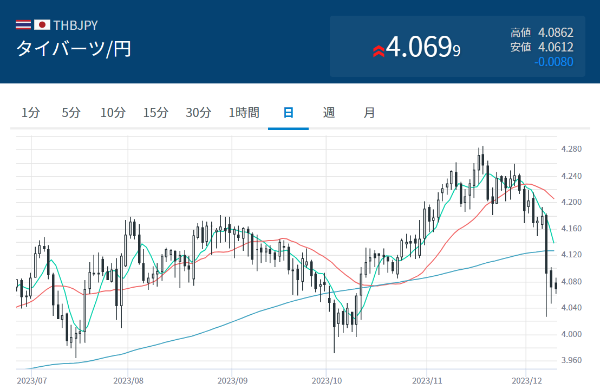Click the 4.080 price axis label

571,282
